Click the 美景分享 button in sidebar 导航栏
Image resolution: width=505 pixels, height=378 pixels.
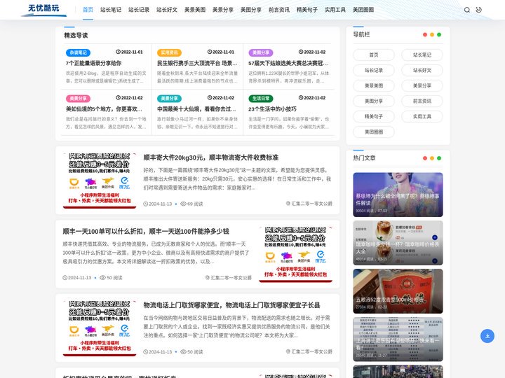click(x=422, y=86)
